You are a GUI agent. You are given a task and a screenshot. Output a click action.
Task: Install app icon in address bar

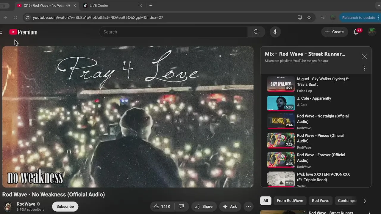point(300,18)
